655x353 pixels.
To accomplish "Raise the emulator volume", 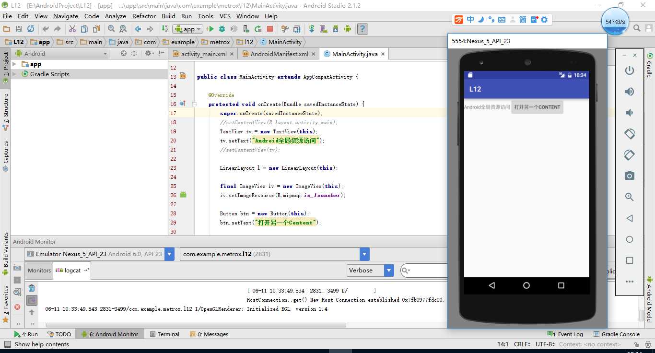I will pyautogui.click(x=630, y=92).
